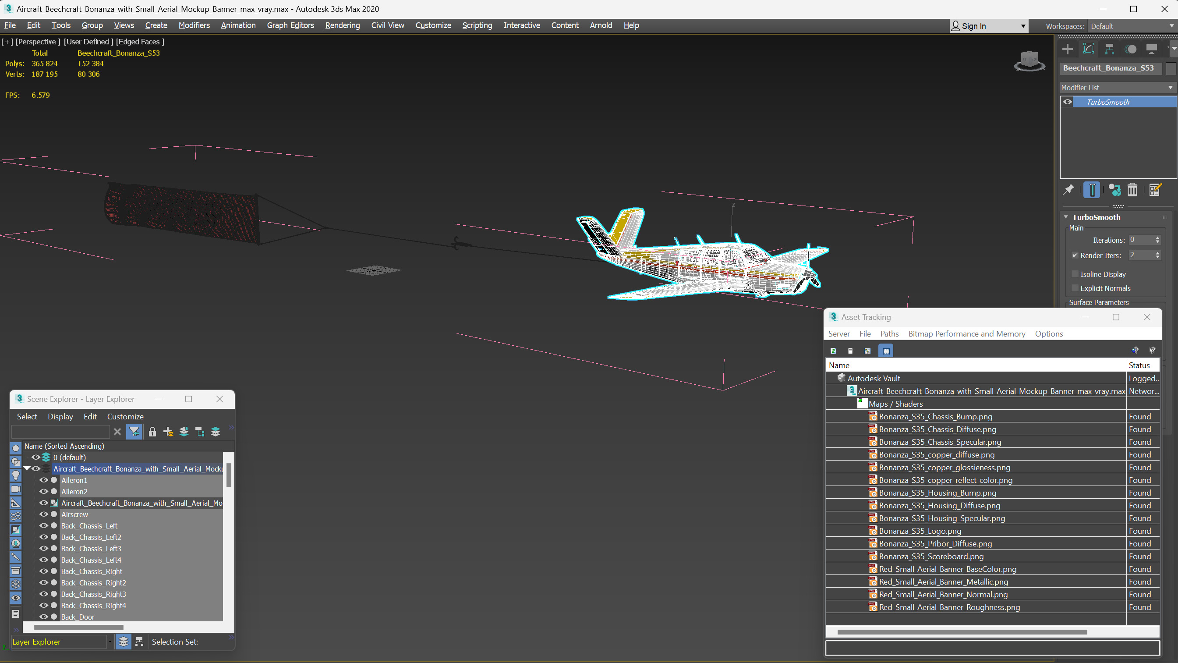Screen dimensions: 1178x663
Task: Toggle Display Space Warps filter icon
Action: click(15, 516)
